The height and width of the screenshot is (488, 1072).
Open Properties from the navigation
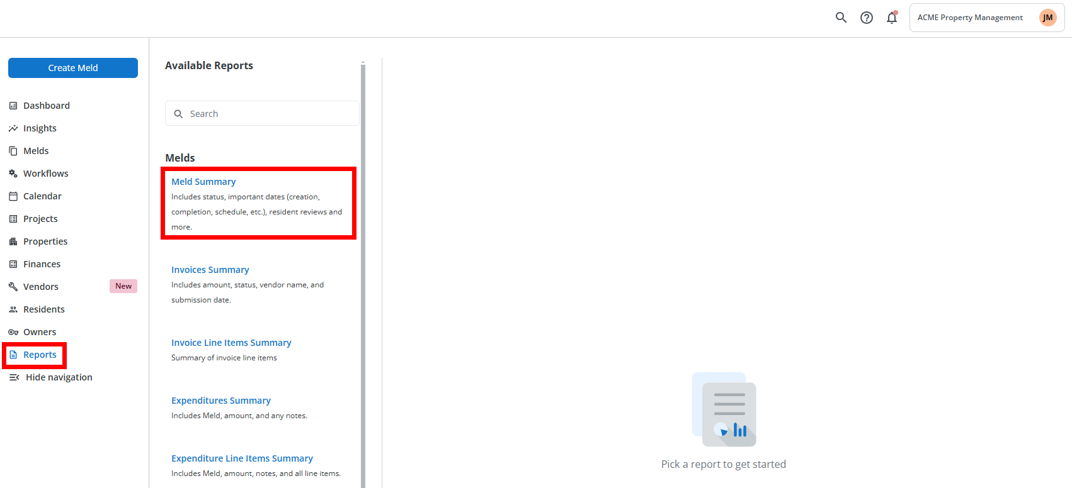click(x=45, y=241)
